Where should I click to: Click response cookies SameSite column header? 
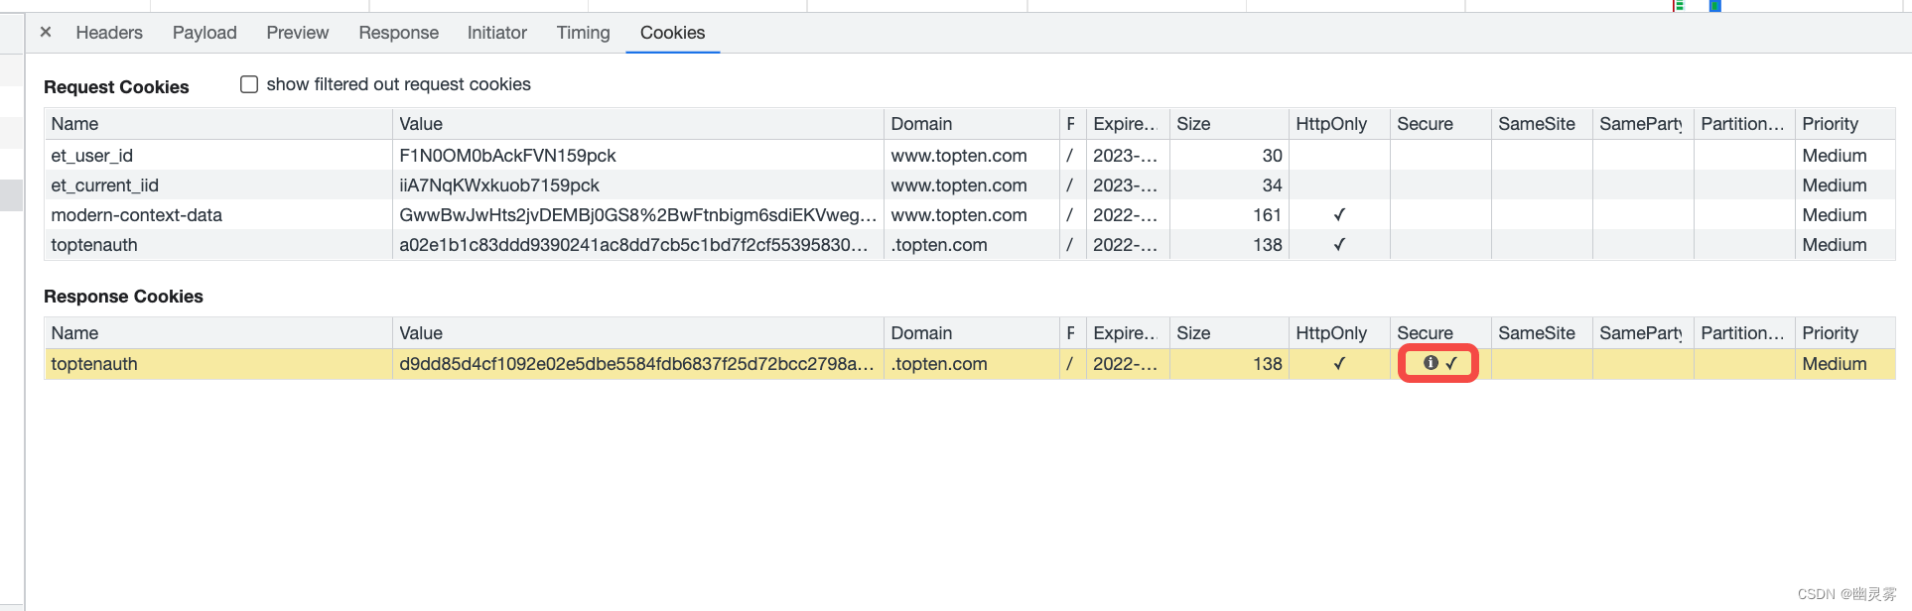(x=1542, y=333)
